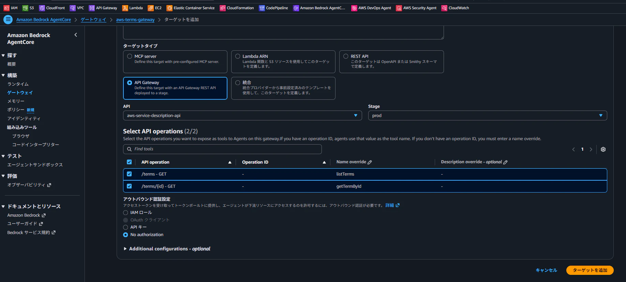This screenshot has width=626, height=282.
Task: Open Elastic Container Service shortcut icon
Action: (169, 8)
